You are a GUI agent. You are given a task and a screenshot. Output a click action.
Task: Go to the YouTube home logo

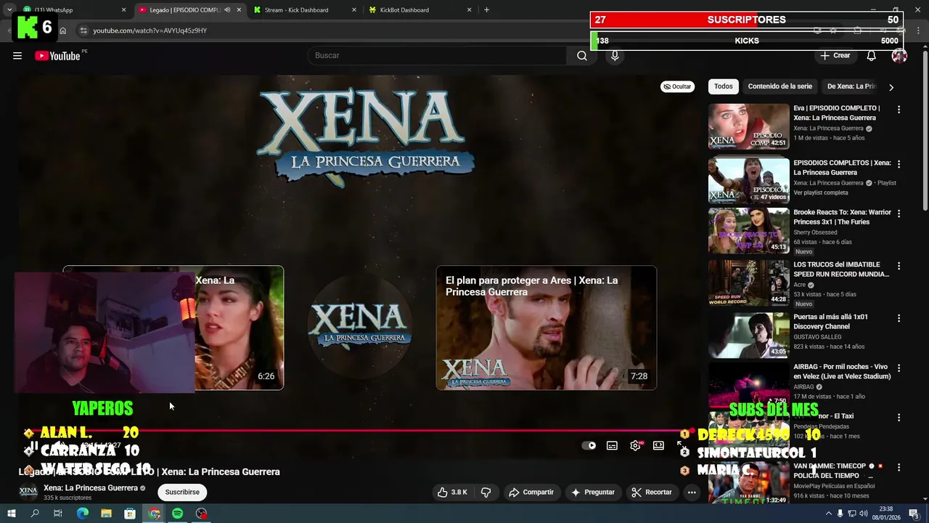[x=57, y=56]
